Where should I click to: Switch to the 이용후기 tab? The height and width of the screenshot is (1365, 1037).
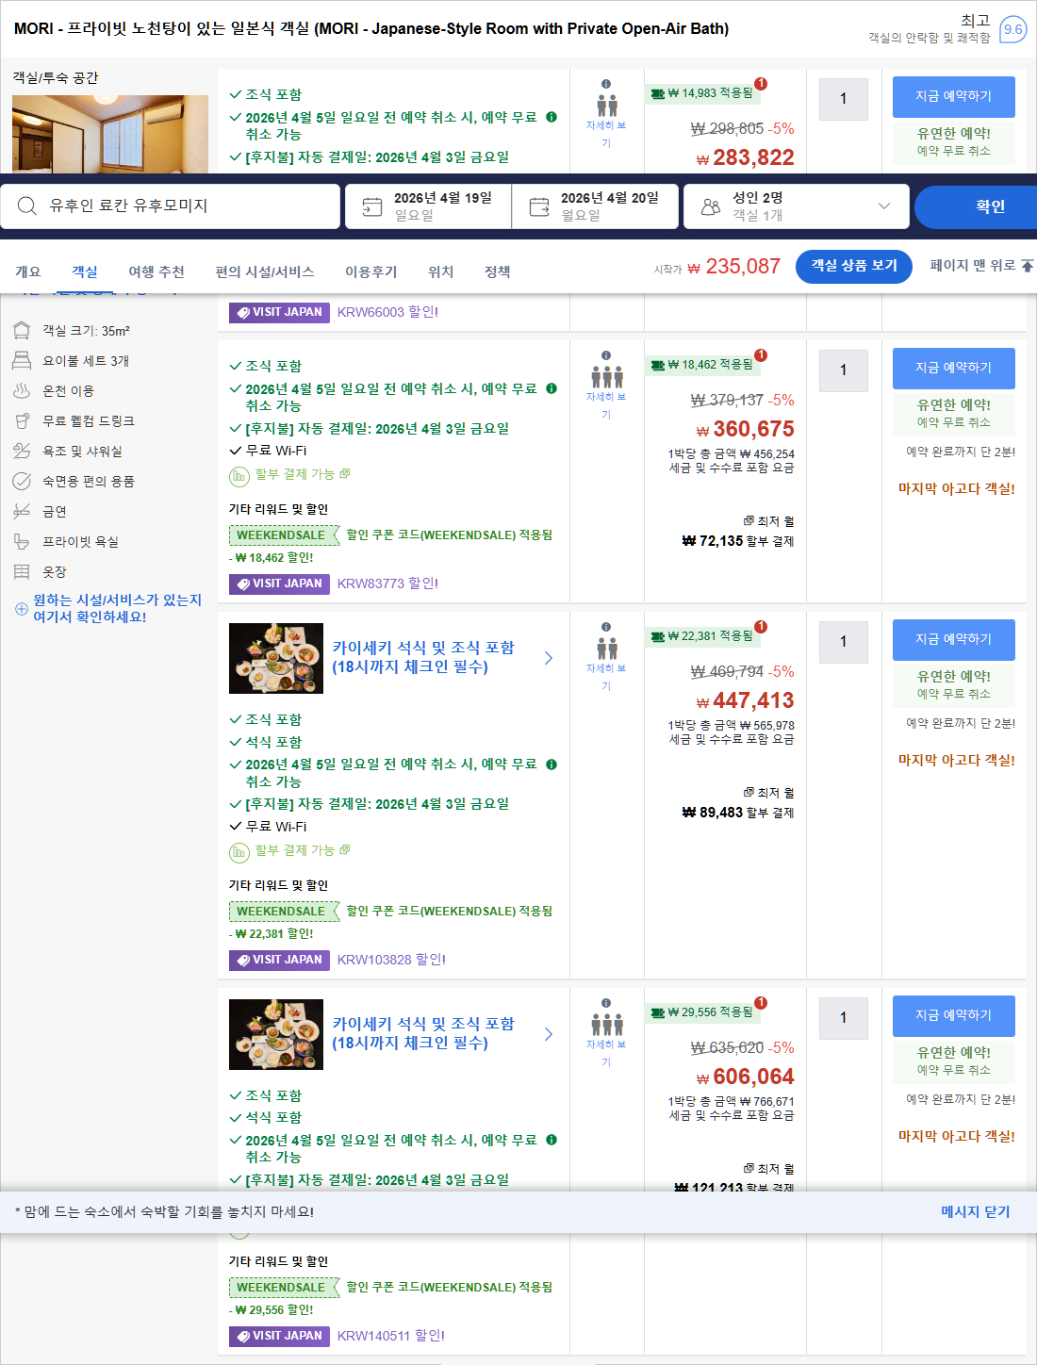pos(370,271)
